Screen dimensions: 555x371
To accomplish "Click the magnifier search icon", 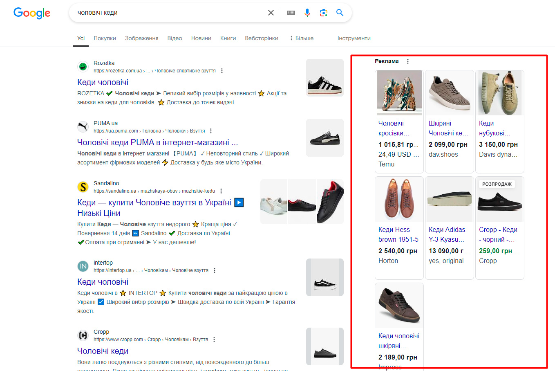I will tap(340, 13).
